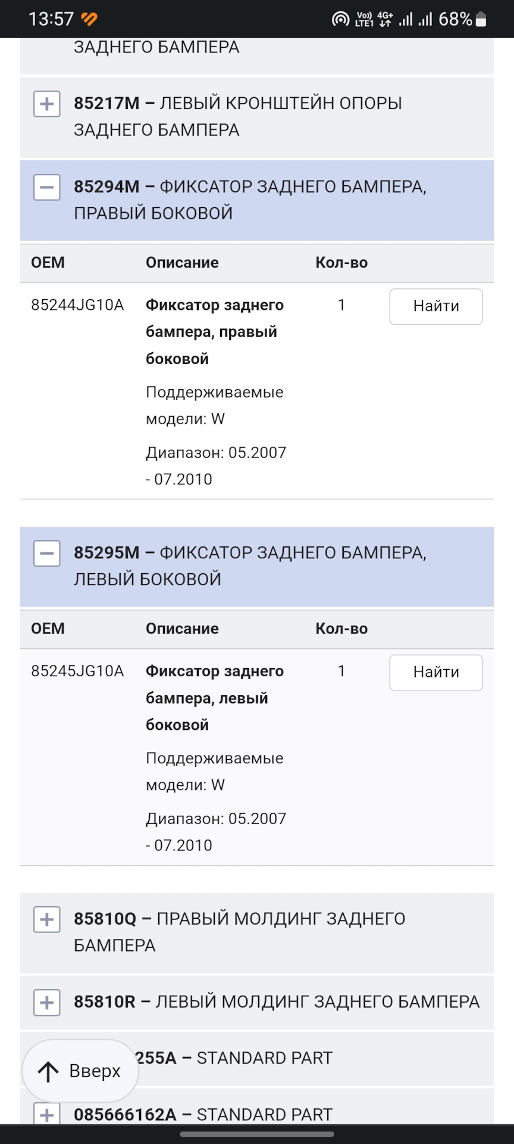Tap Найти for part 85244JG10A
The width and height of the screenshot is (514, 1144).
point(435,307)
